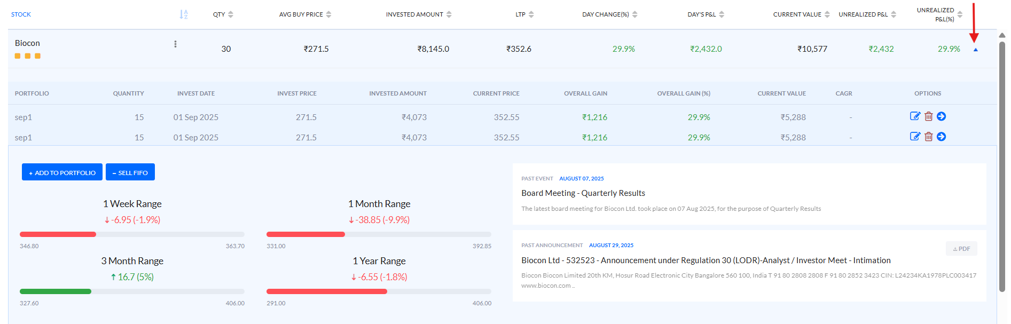Click the 1 Month high value 392.85
The image size is (1011, 324).
pyautogui.click(x=482, y=246)
